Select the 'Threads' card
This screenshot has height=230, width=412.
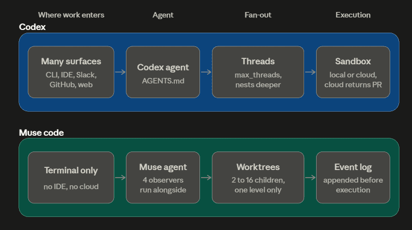coord(258,72)
